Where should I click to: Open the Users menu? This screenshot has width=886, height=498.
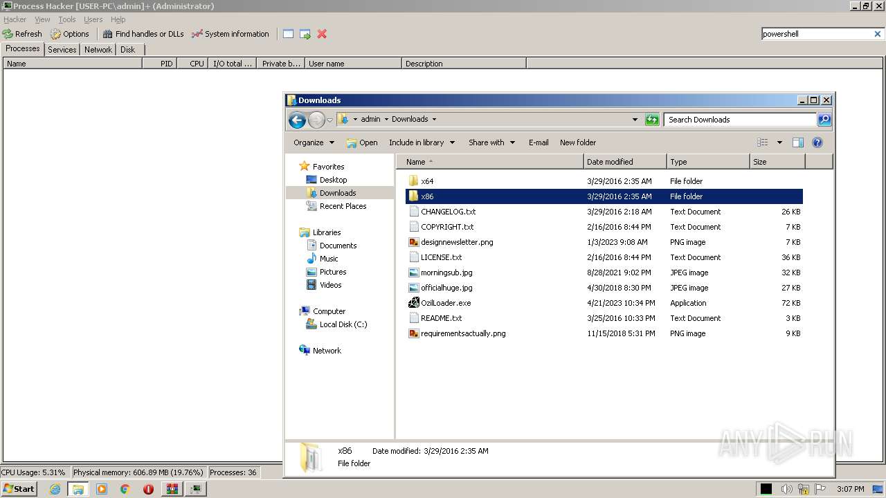(93, 19)
